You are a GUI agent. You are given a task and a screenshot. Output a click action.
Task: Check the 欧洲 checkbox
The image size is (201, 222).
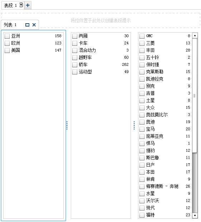[x=7, y=43]
